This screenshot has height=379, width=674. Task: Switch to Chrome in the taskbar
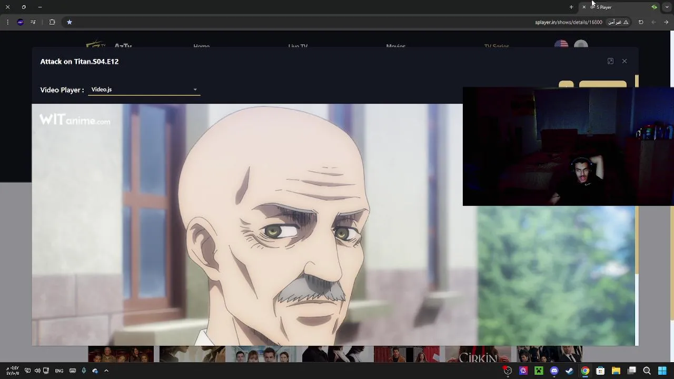click(x=585, y=371)
